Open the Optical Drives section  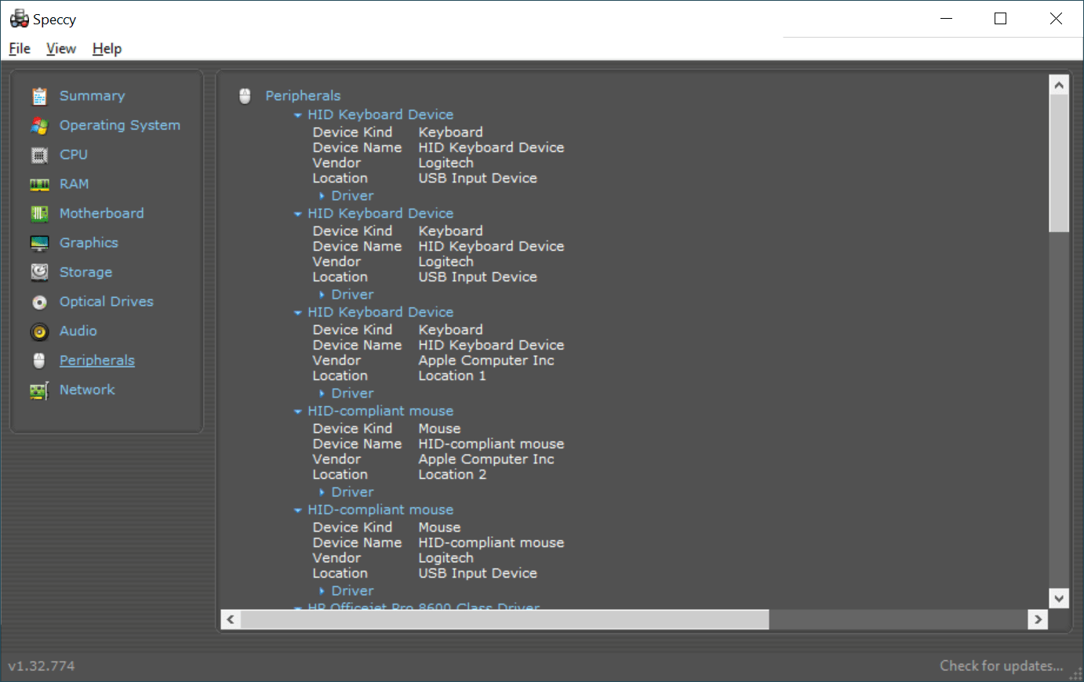tap(107, 301)
